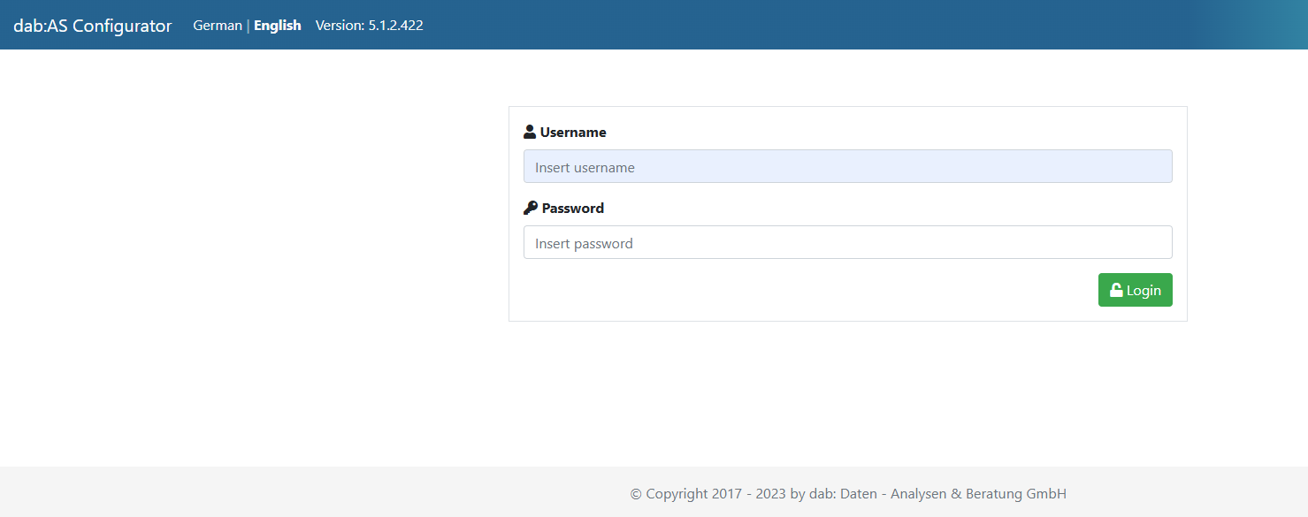Click inside the Insert username field
Viewport: 1308px width, 517px height.
point(847,166)
